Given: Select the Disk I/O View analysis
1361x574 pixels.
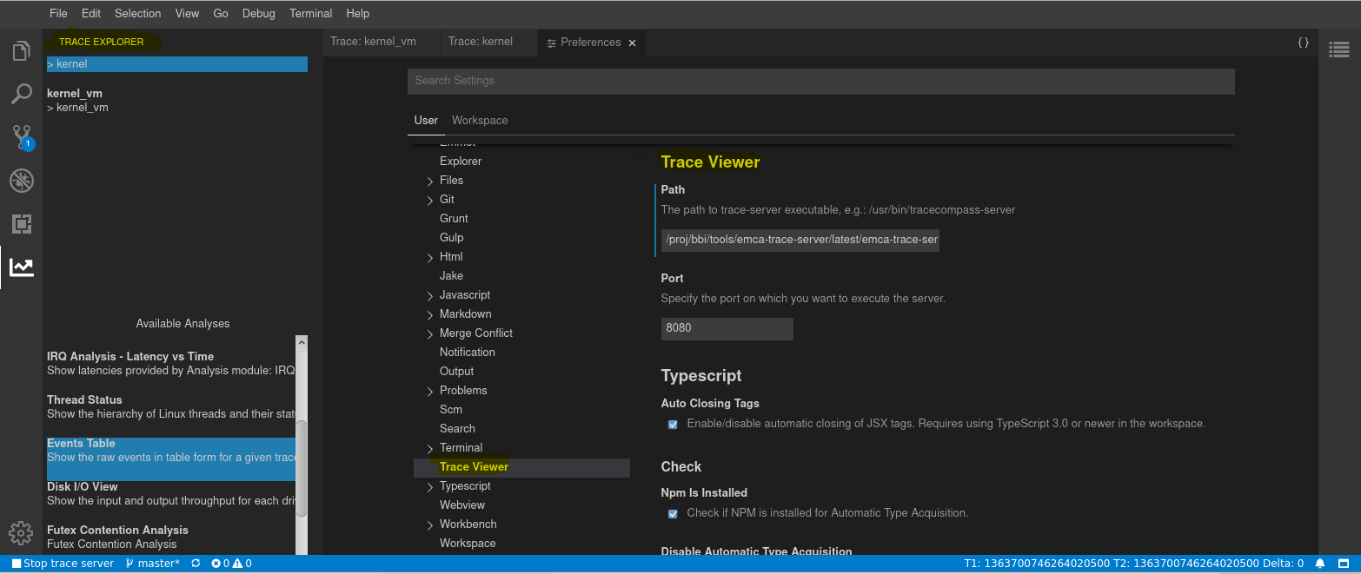Looking at the screenshot, I should pos(82,486).
